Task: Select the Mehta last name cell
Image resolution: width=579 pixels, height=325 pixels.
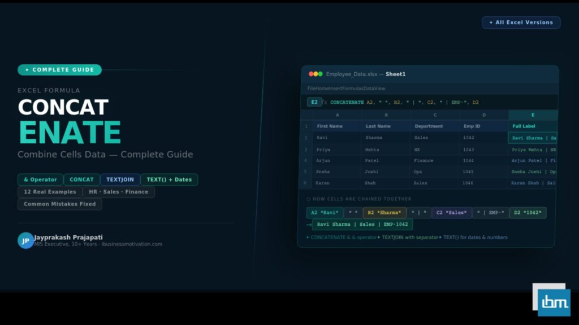Action: coord(386,150)
